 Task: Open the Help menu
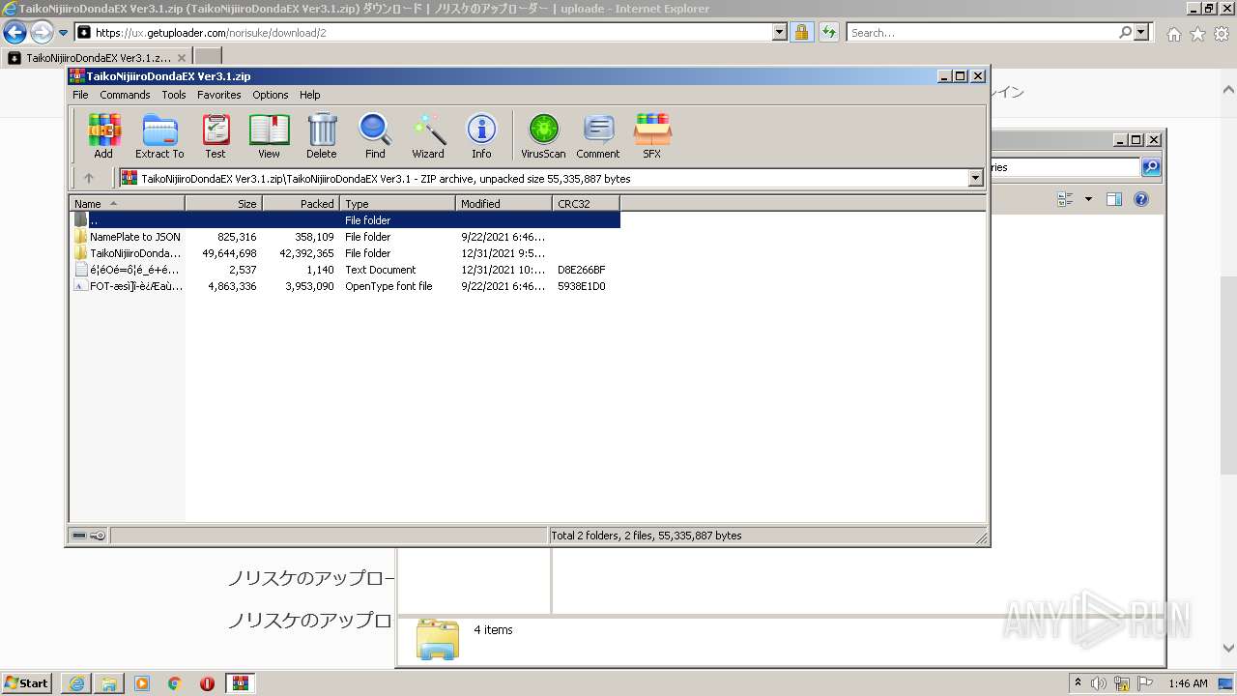point(309,95)
